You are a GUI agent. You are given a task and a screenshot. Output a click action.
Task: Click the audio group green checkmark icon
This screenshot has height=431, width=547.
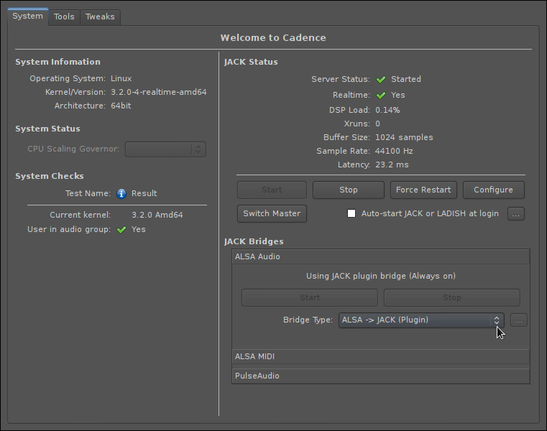121,230
